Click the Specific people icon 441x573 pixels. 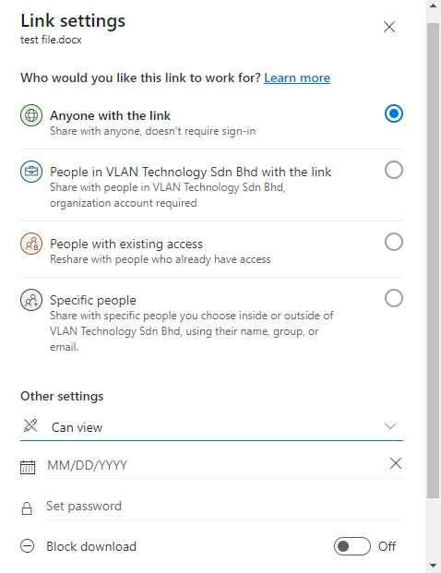pyautogui.click(x=31, y=300)
